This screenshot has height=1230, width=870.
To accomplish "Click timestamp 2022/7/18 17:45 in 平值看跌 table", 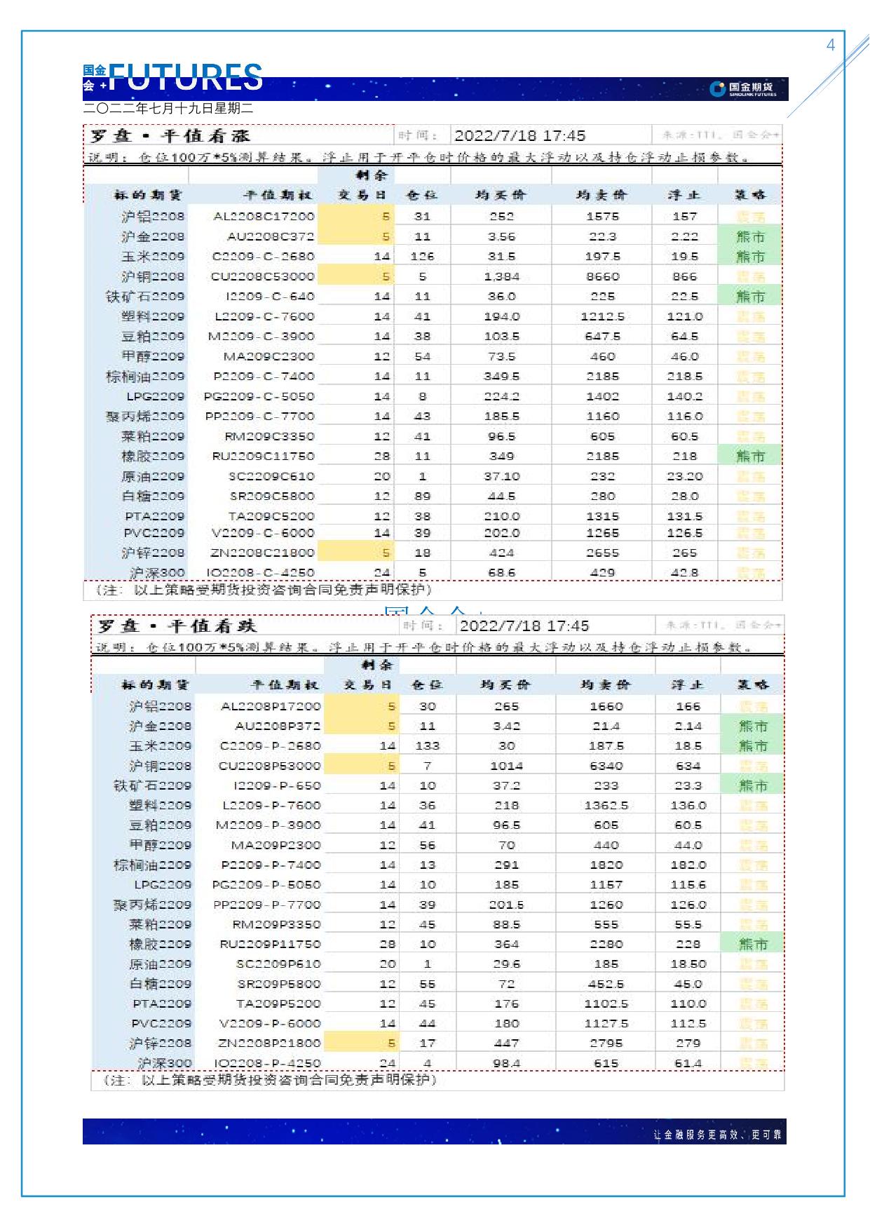I will pos(524,626).
